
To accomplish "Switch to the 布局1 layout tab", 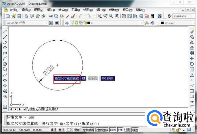I will point(42,109).
